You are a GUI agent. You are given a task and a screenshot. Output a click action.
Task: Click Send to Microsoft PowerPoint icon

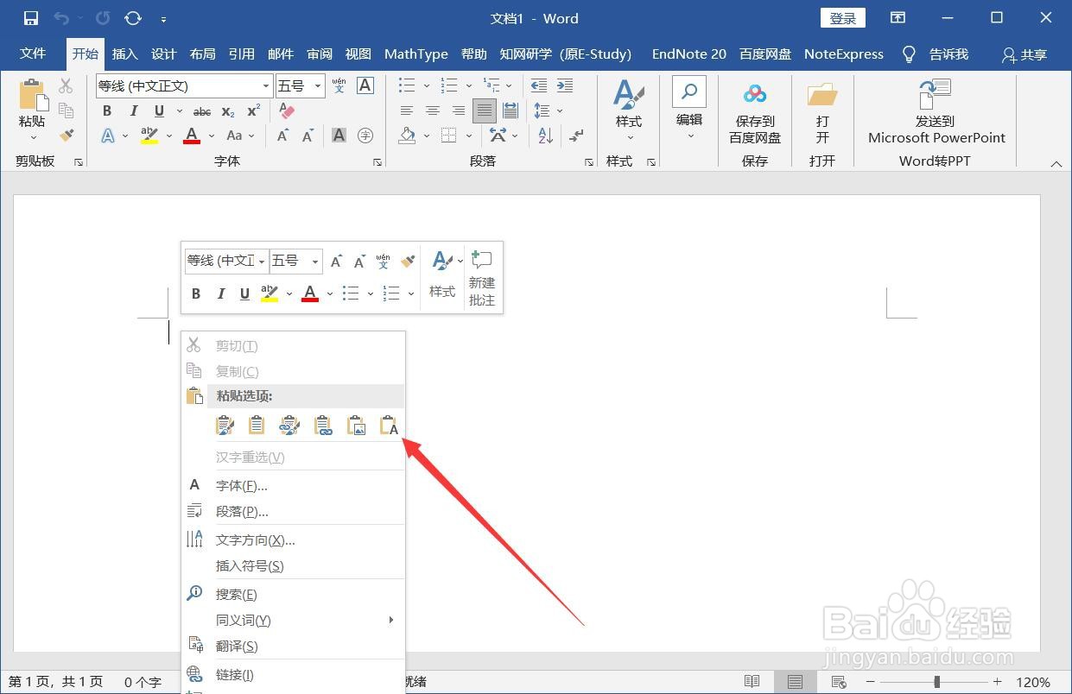click(936, 112)
